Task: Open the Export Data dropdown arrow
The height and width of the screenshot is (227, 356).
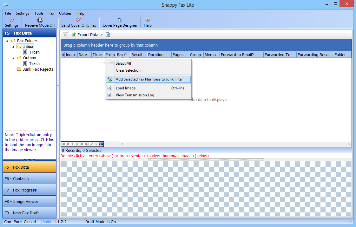Action: point(102,35)
